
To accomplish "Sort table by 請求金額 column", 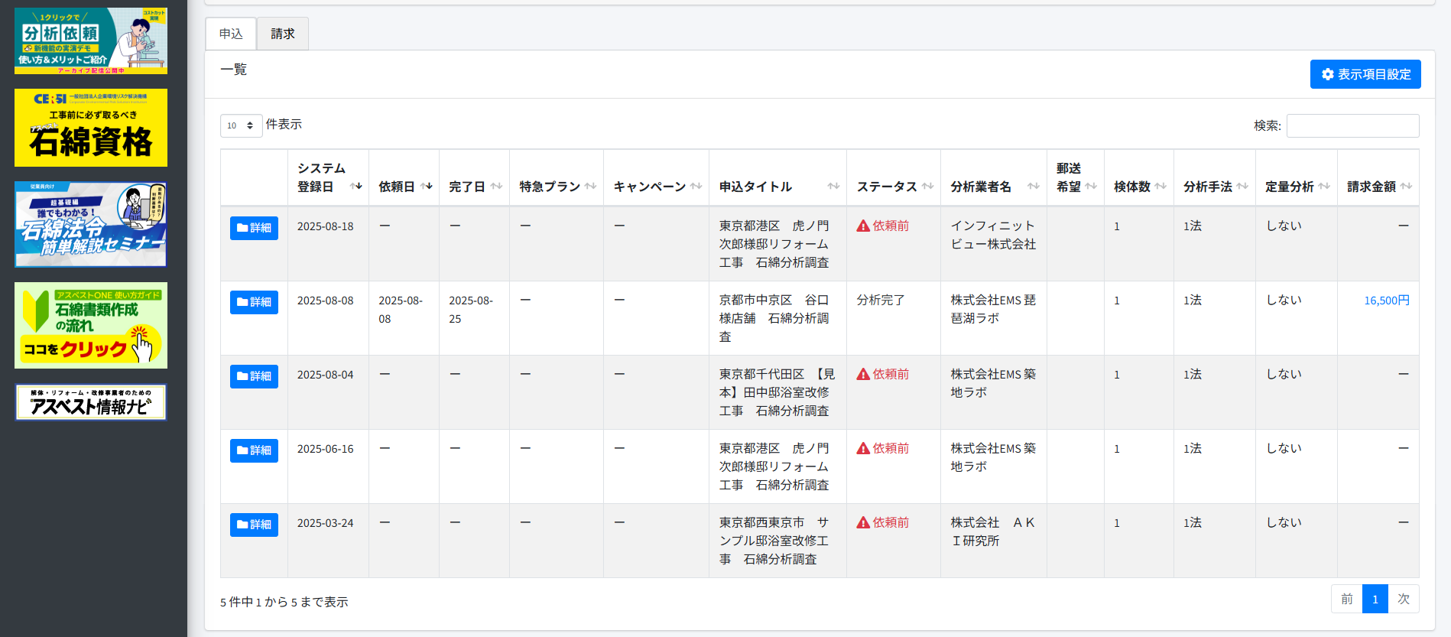I will 1406,187.
